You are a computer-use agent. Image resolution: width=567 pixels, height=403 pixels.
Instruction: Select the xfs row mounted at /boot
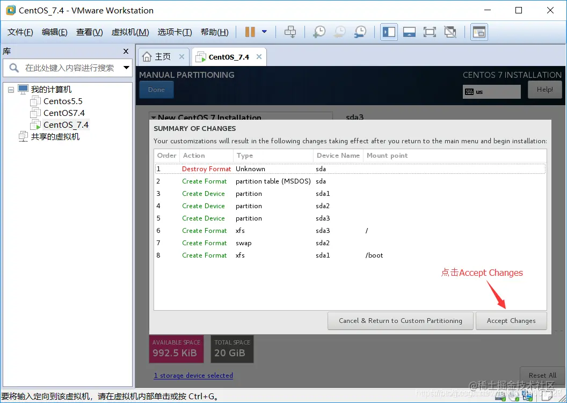click(350, 255)
